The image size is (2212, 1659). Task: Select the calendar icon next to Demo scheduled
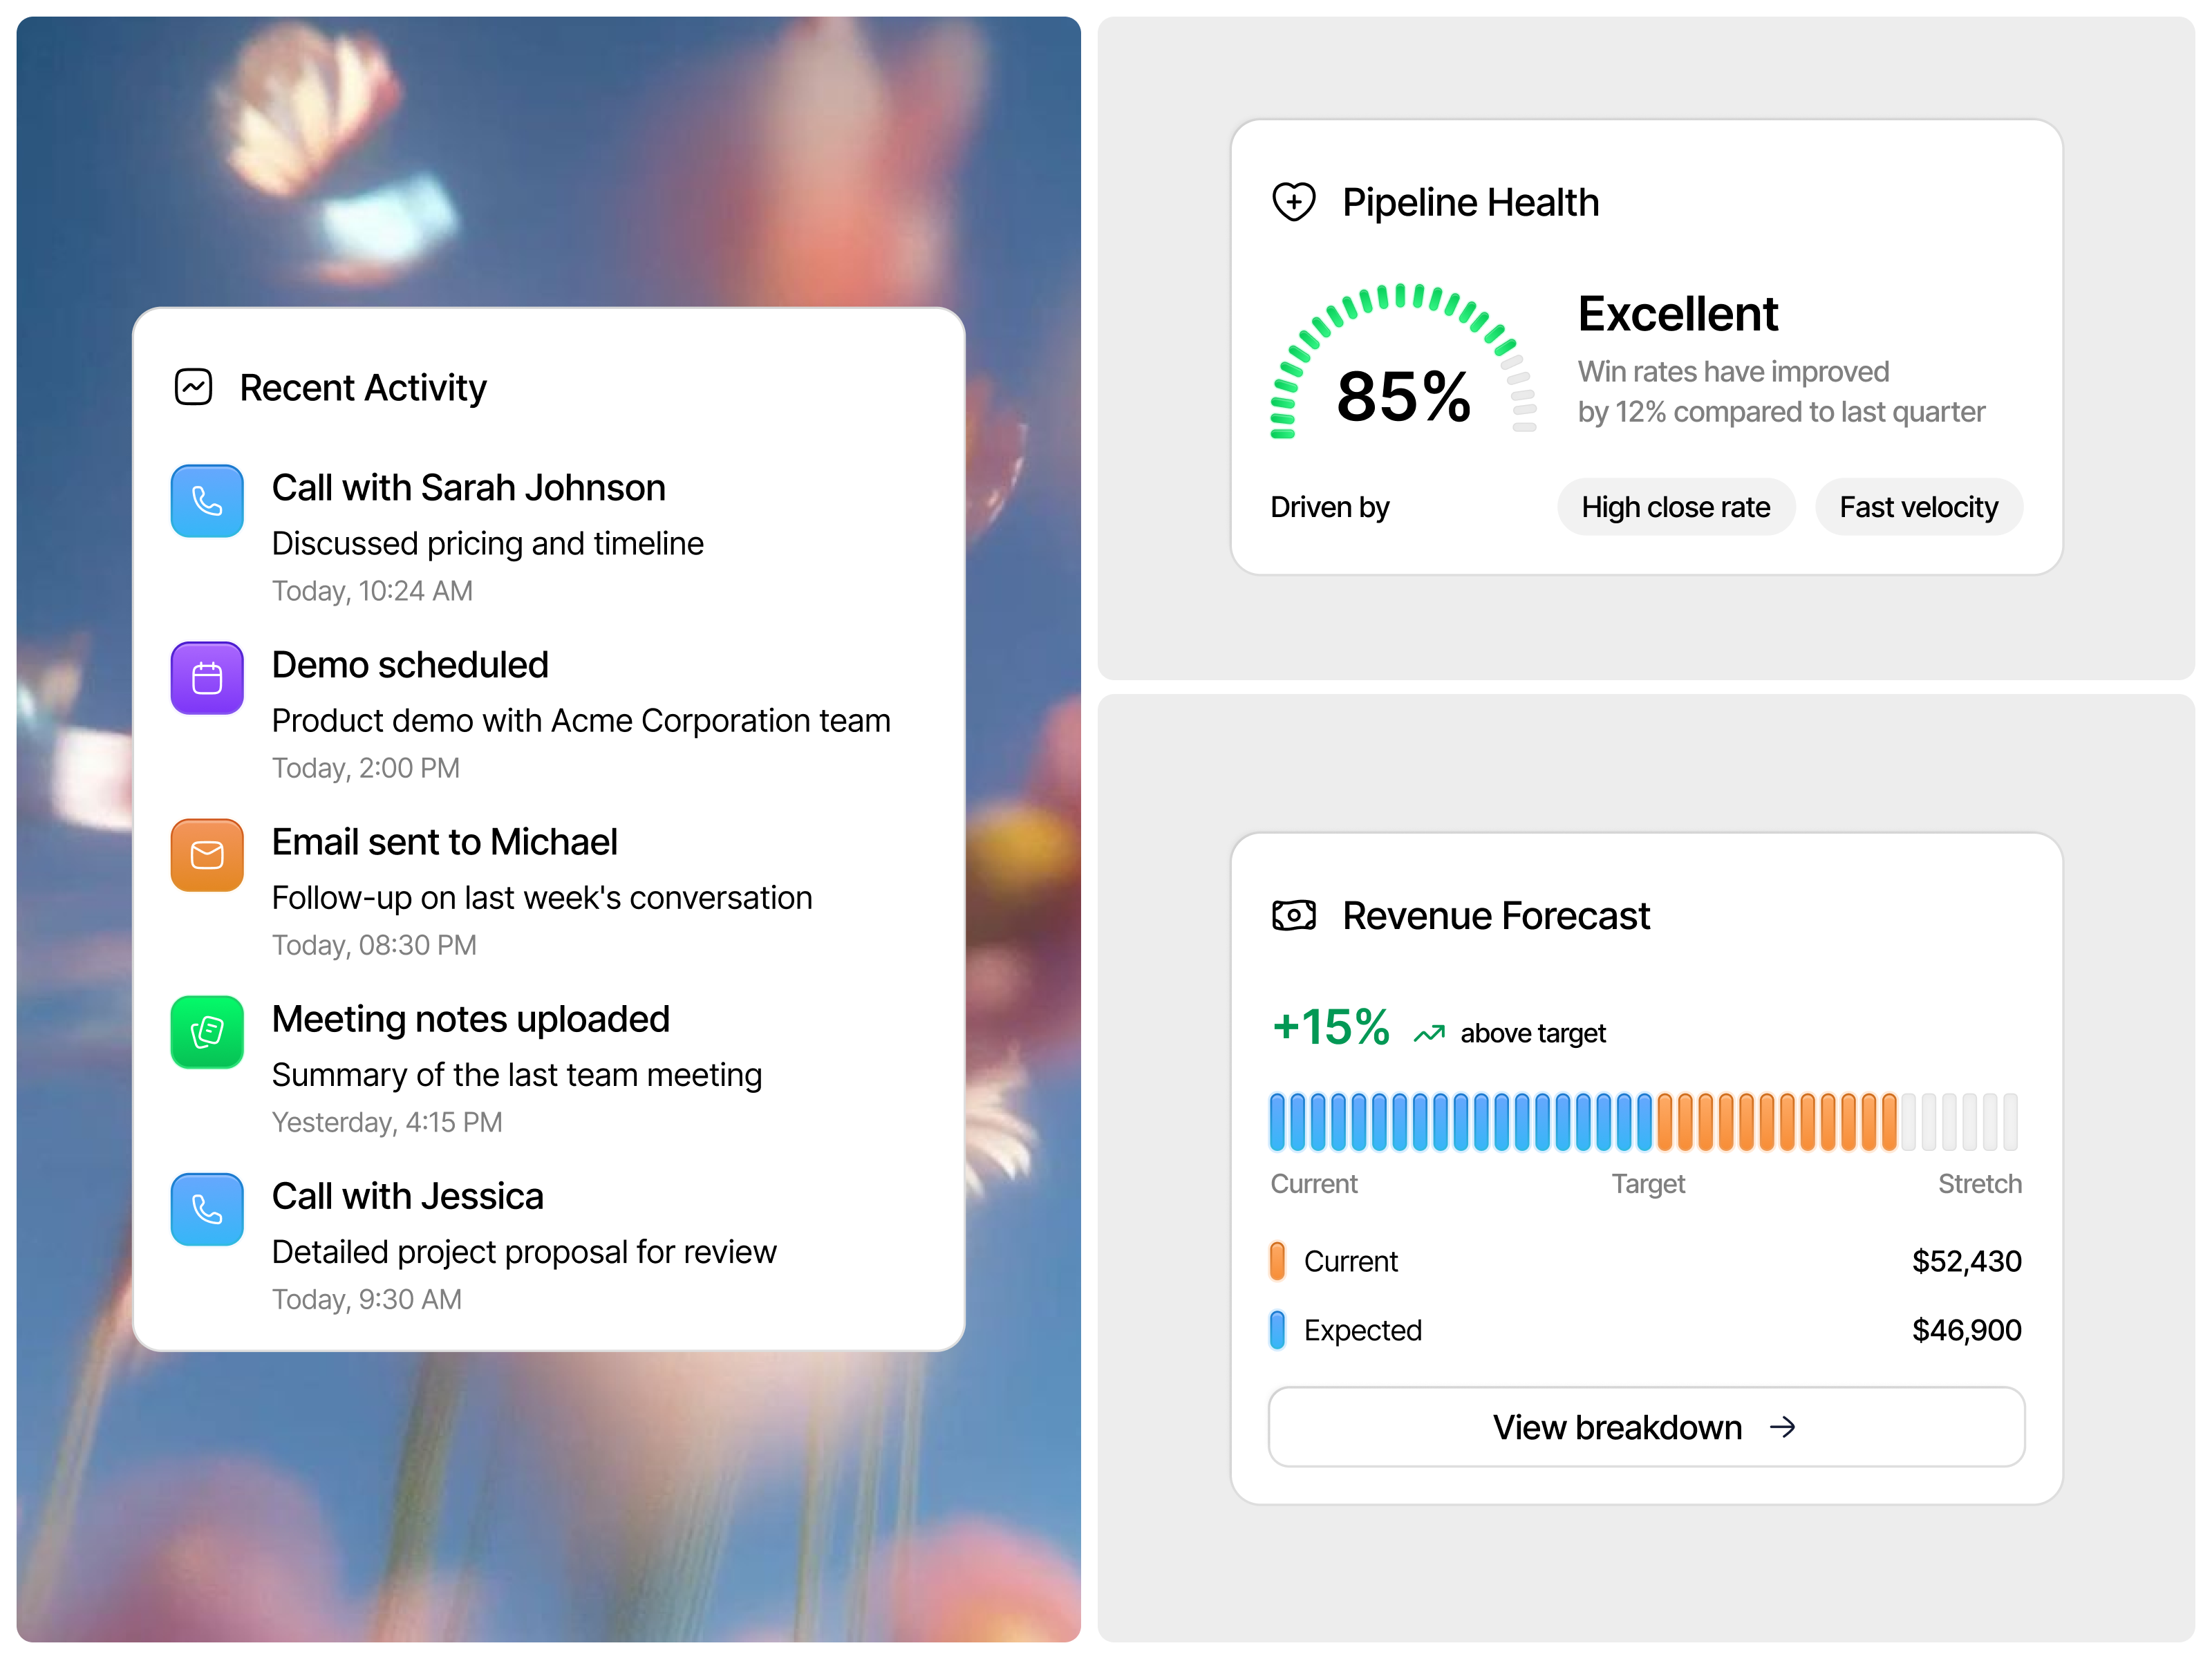(x=207, y=678)
